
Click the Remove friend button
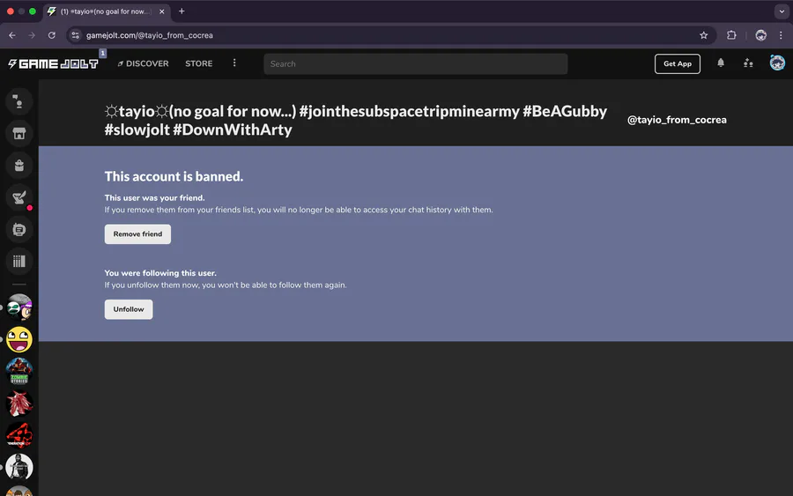click(137, 234)
